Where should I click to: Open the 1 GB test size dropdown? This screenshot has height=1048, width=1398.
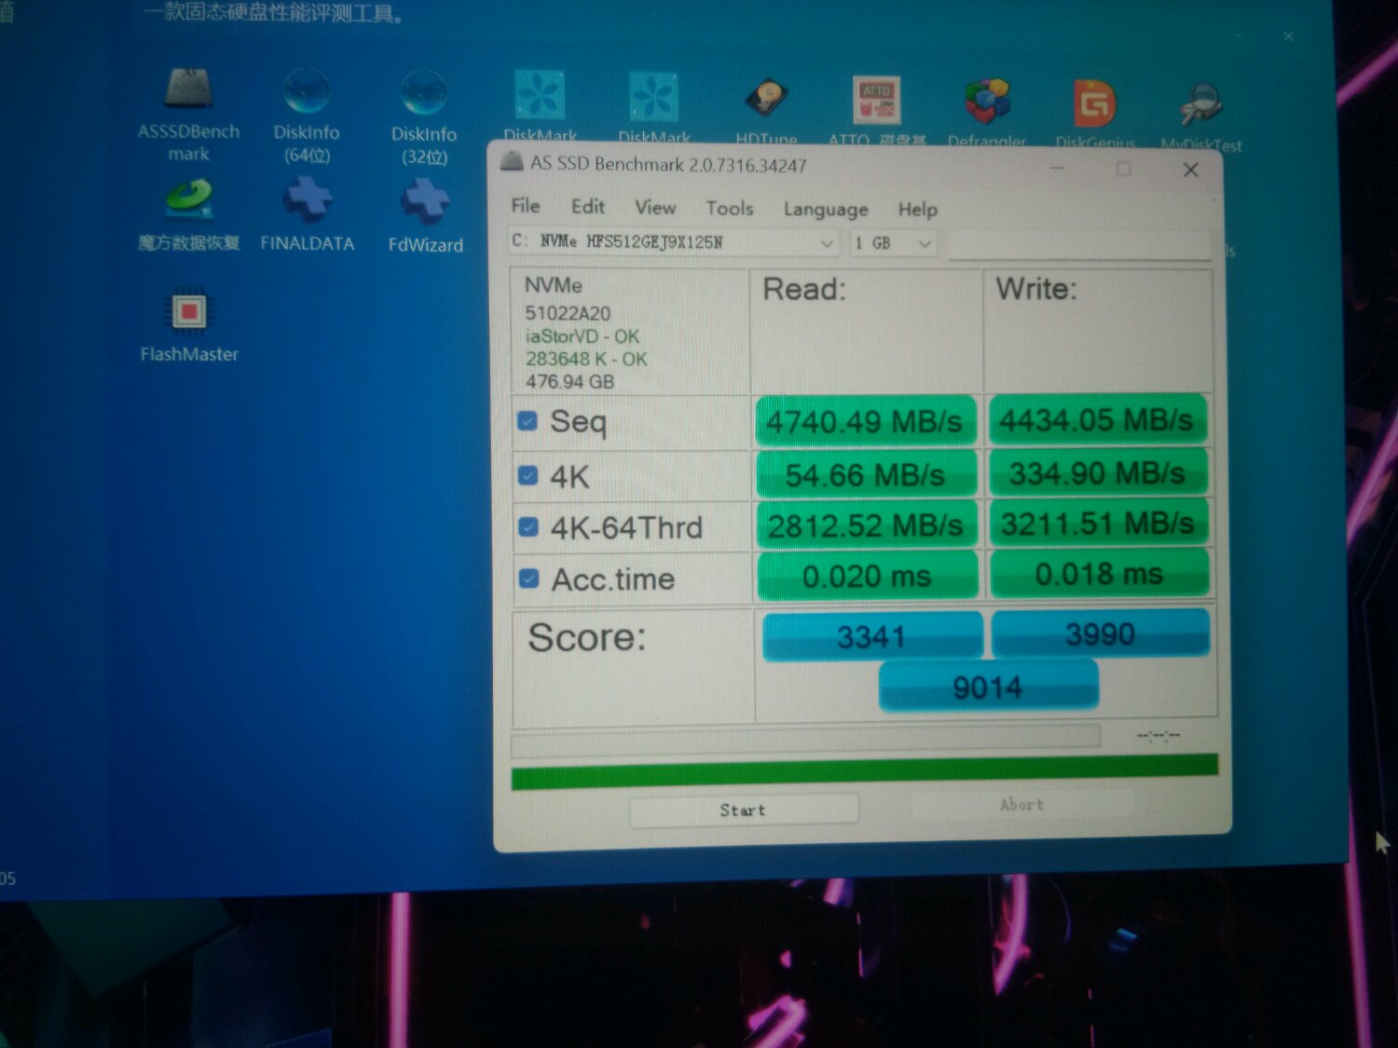pos(893,243)
